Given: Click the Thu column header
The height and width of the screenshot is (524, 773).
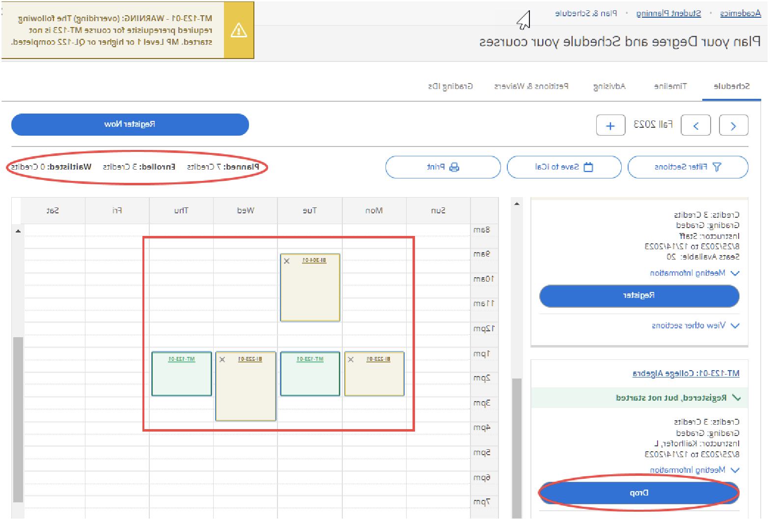Looking at the screenshot, I should coord(181,210).
